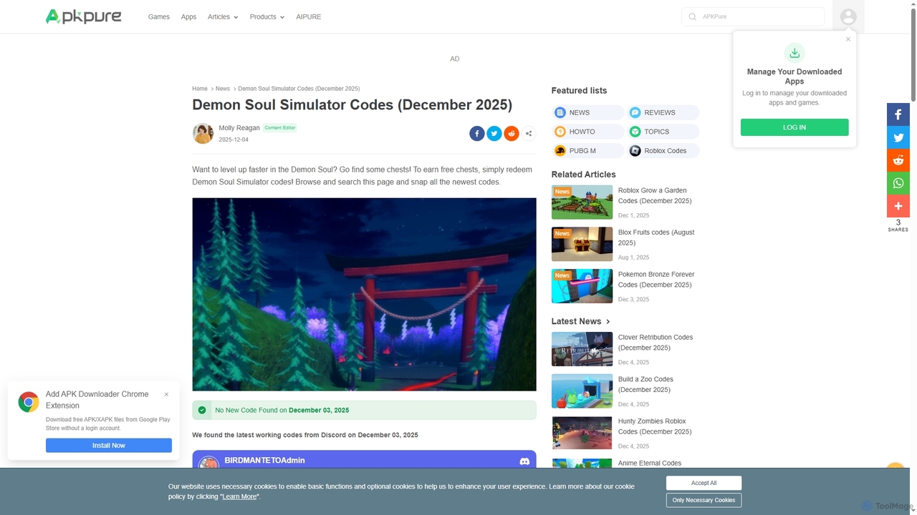Click Chrome logo in extension promo
917x515 pixels.
pos(29,402)
